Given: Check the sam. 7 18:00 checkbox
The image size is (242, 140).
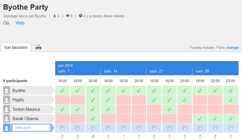Looking at the screenshot, I should click(x=63, y=128).
